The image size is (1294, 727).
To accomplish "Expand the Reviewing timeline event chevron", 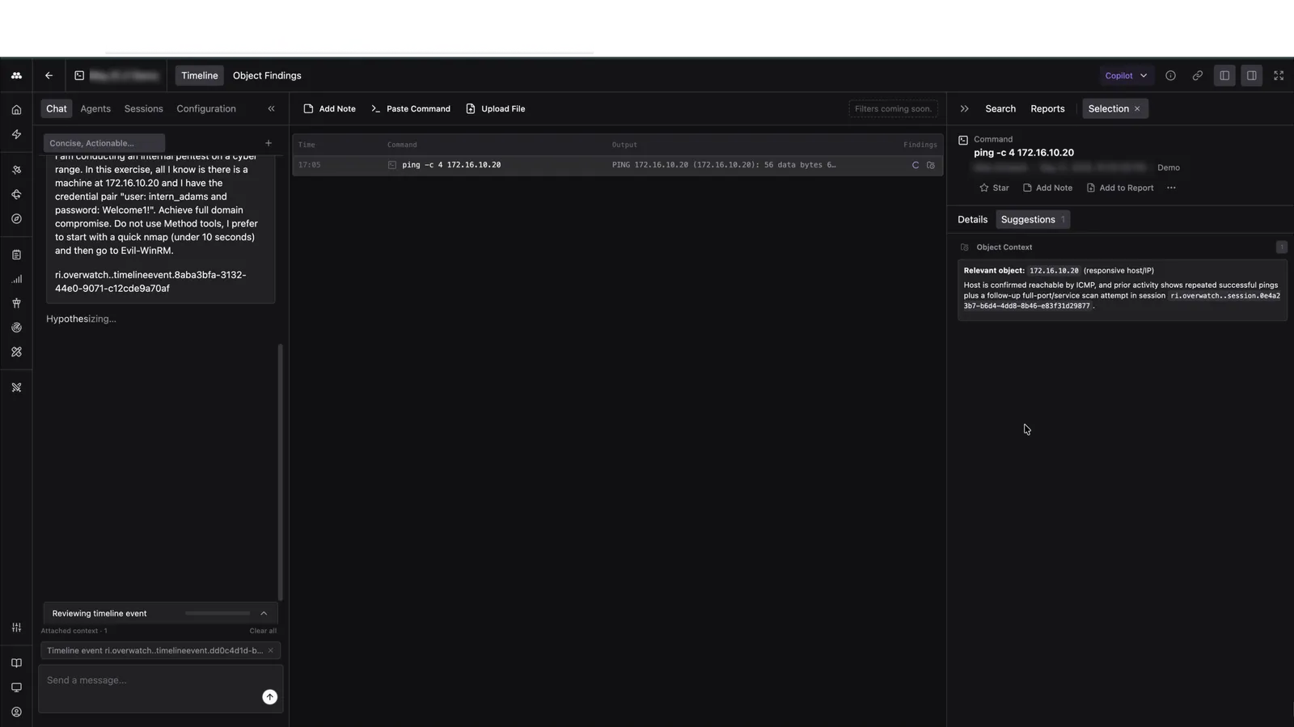I will 264,614.
